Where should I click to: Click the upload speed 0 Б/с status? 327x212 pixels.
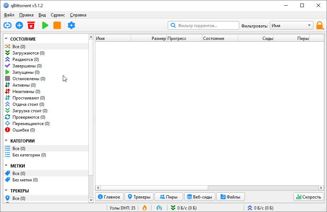tap(260, 208)
